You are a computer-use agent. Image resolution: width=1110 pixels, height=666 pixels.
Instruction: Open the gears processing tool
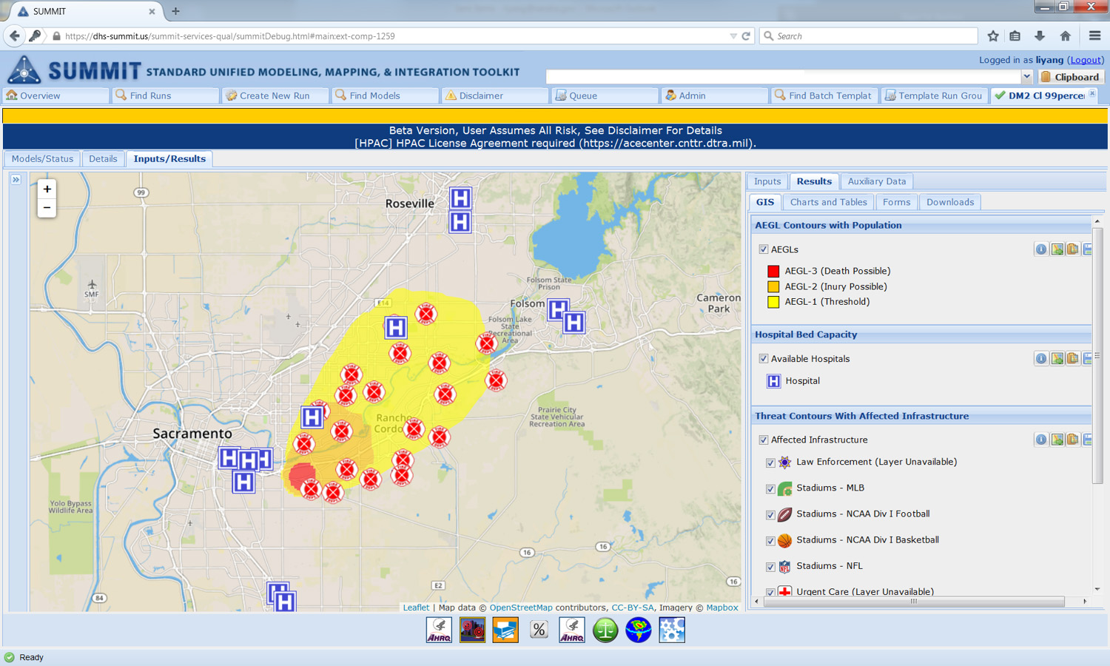click(x=671, y=630)
